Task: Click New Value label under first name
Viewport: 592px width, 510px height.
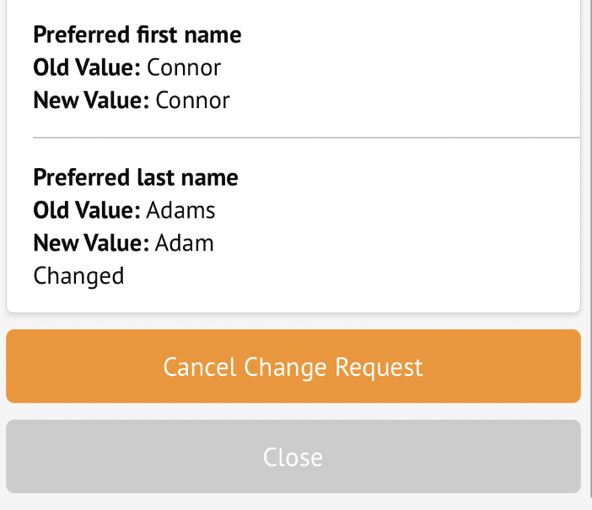Action: pos(91,100)
